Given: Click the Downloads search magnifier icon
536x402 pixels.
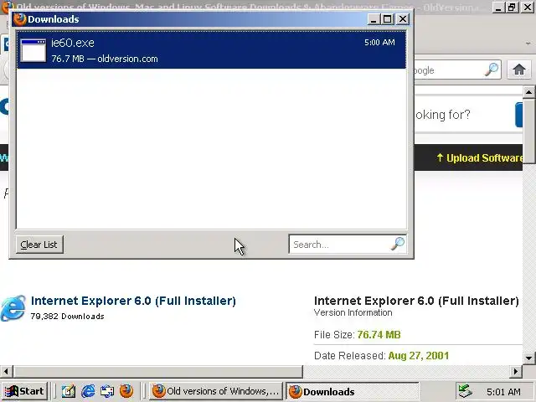Looking at the screenshot, I should click(398, 244).
